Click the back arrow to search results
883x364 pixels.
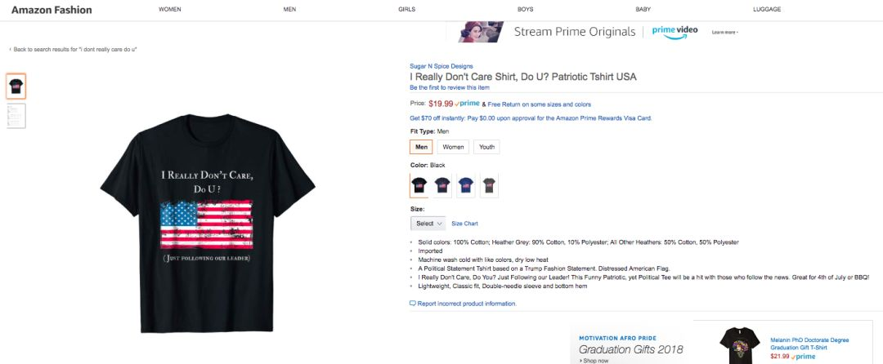(10, 50)
